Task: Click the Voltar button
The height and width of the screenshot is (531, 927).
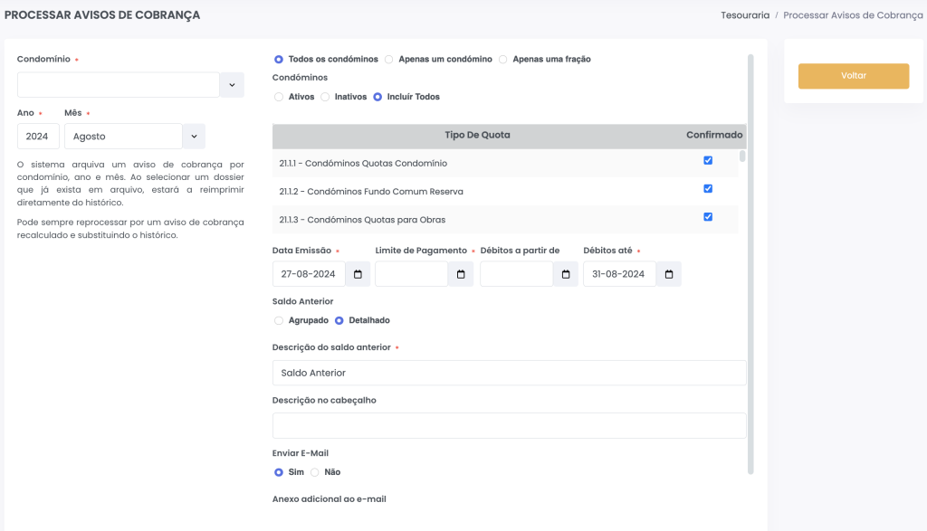Action: [853, 76]
